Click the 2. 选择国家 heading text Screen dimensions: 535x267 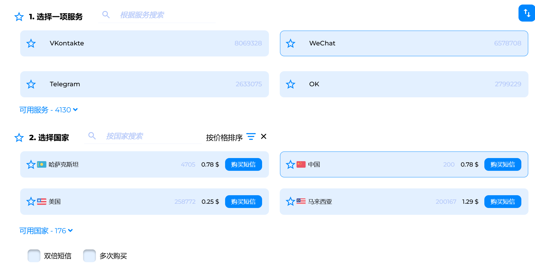(49, 138)
